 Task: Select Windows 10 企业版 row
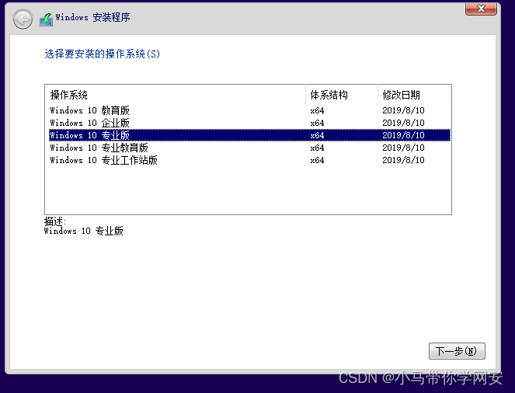pos(249,123)
